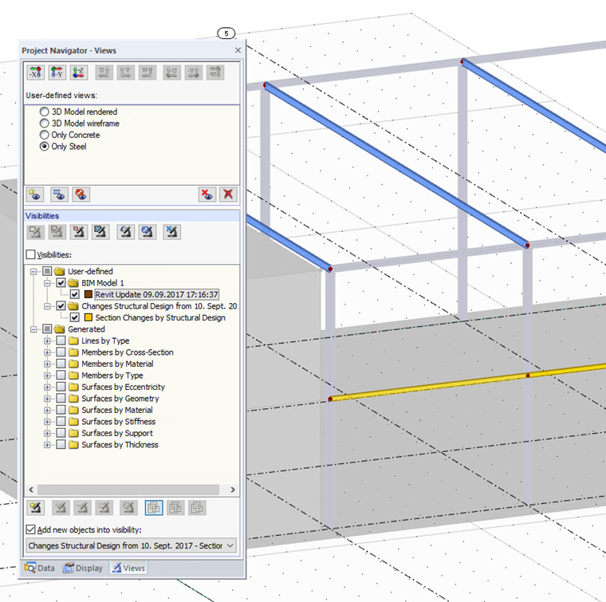This screenshot has height=602, width=606.
Task: Switch to the Views tab
Action: click(x=128, y=568)
